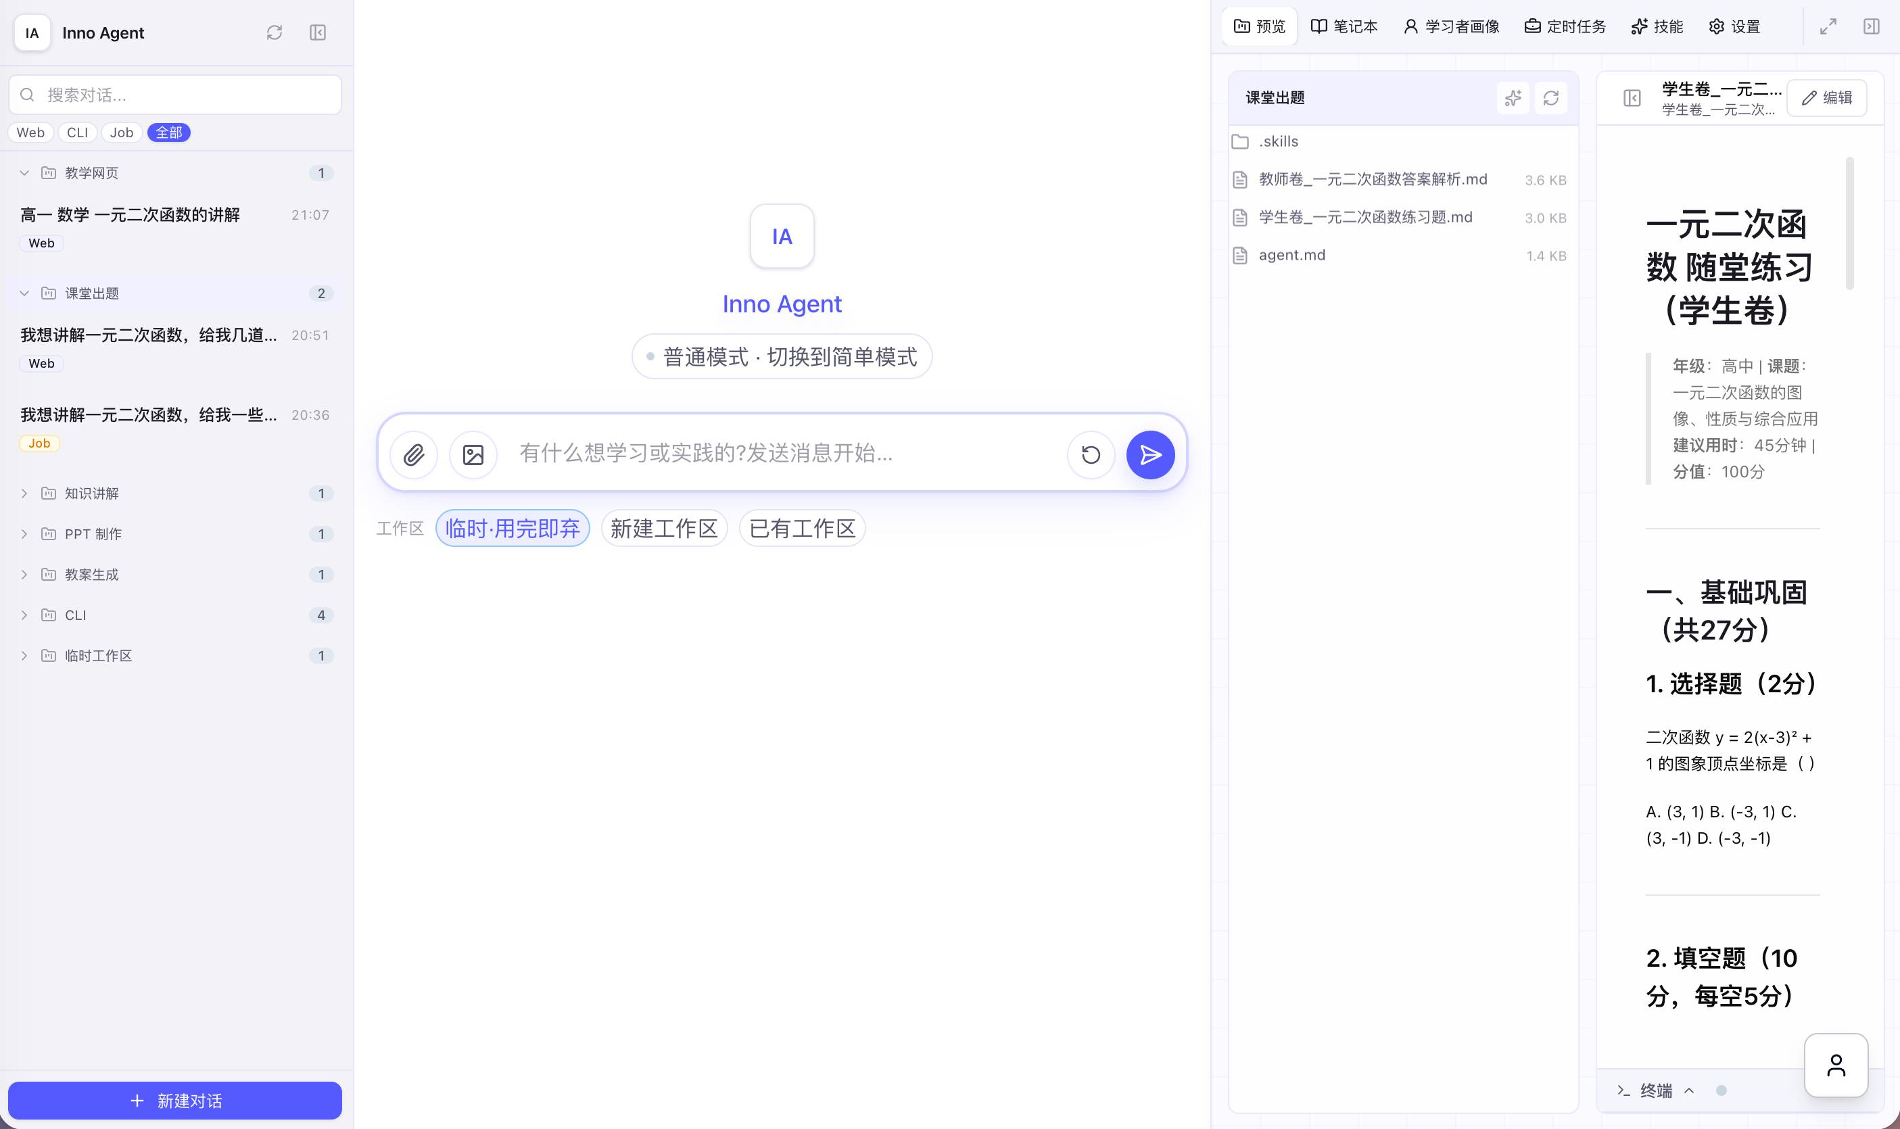
Task: Click the 课堂出题 panel title
Action: [1275, 98]
